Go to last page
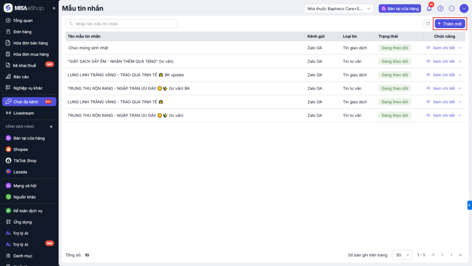The width and height of the screenshot is (472, 266). click(460, 255)
